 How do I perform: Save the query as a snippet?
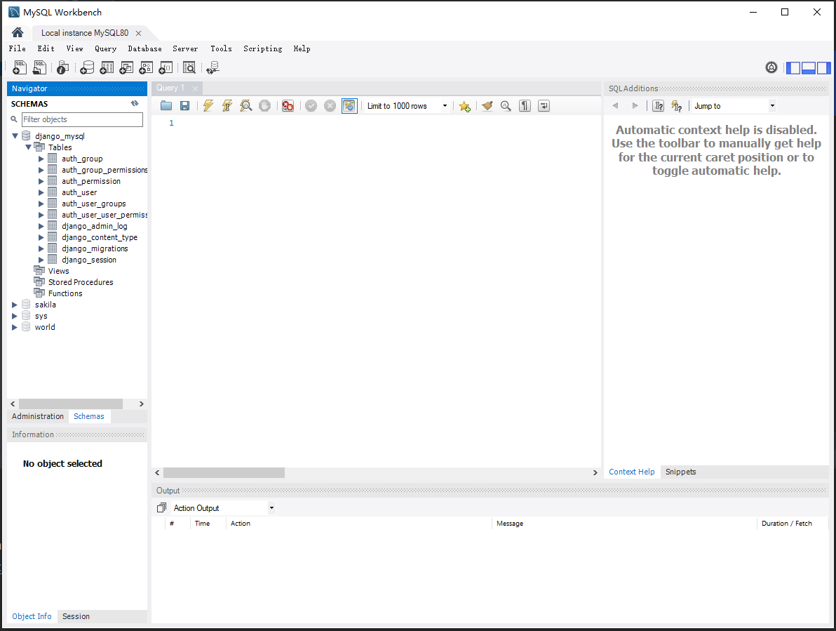[x=464, y=106]
